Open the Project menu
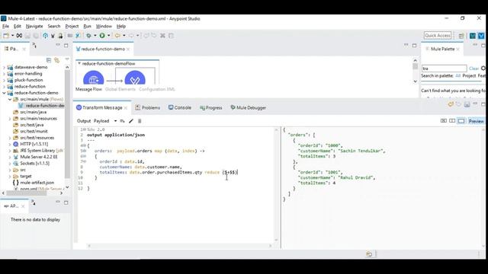488x274 pixels. point(72,27)
